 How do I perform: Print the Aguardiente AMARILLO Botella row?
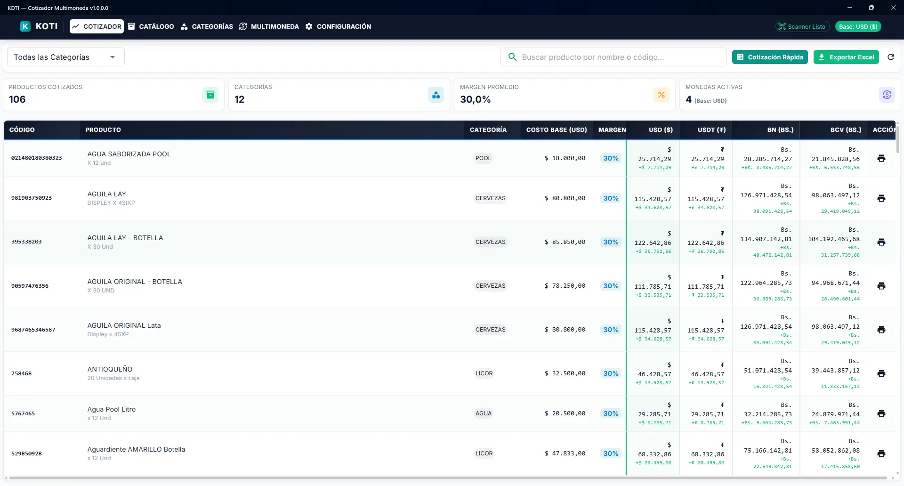point(881,454)
